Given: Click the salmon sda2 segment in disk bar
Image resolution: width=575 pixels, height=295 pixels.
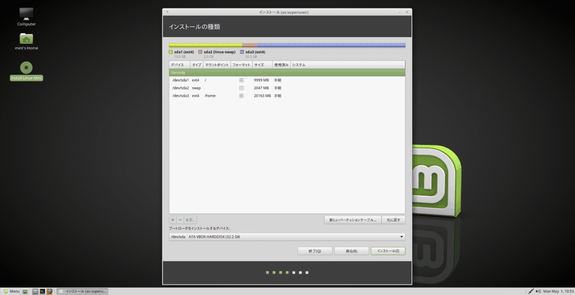Looking at the screenshot, I should pos(250,45).
